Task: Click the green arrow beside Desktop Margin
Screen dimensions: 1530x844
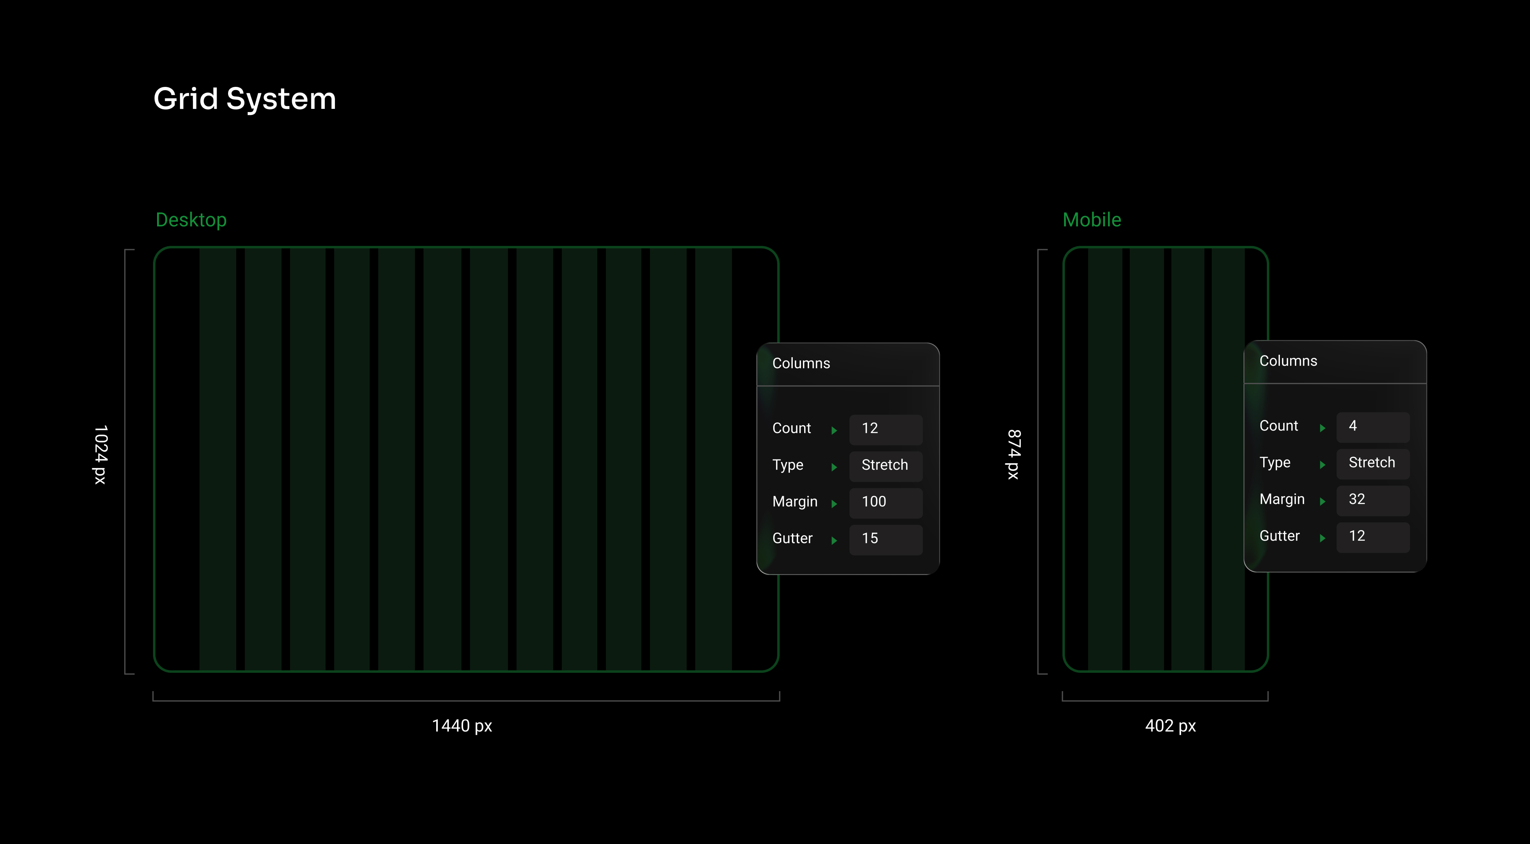Action: tap(834, 504)
